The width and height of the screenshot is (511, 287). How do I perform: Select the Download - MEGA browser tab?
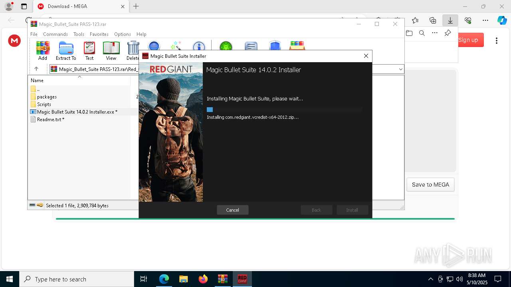click(x=81, y=6)
